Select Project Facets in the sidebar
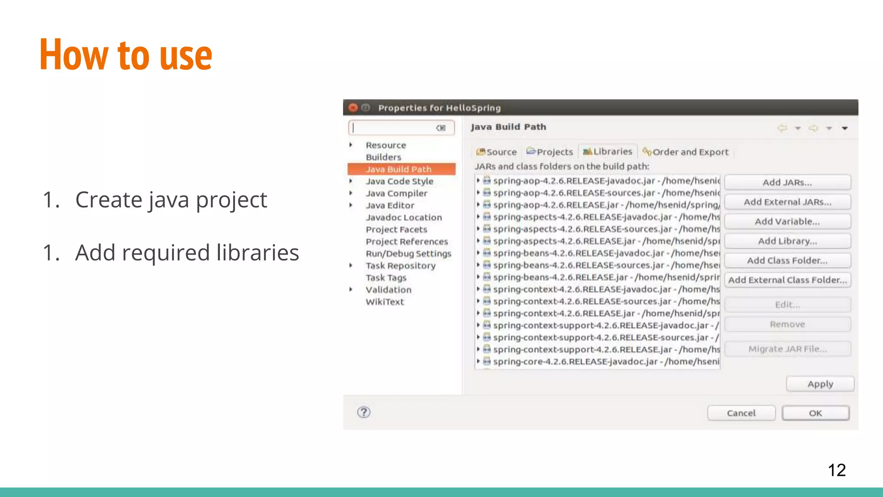Image resolution: width=883 pixels, height=497 pixels. coord(396,230)
